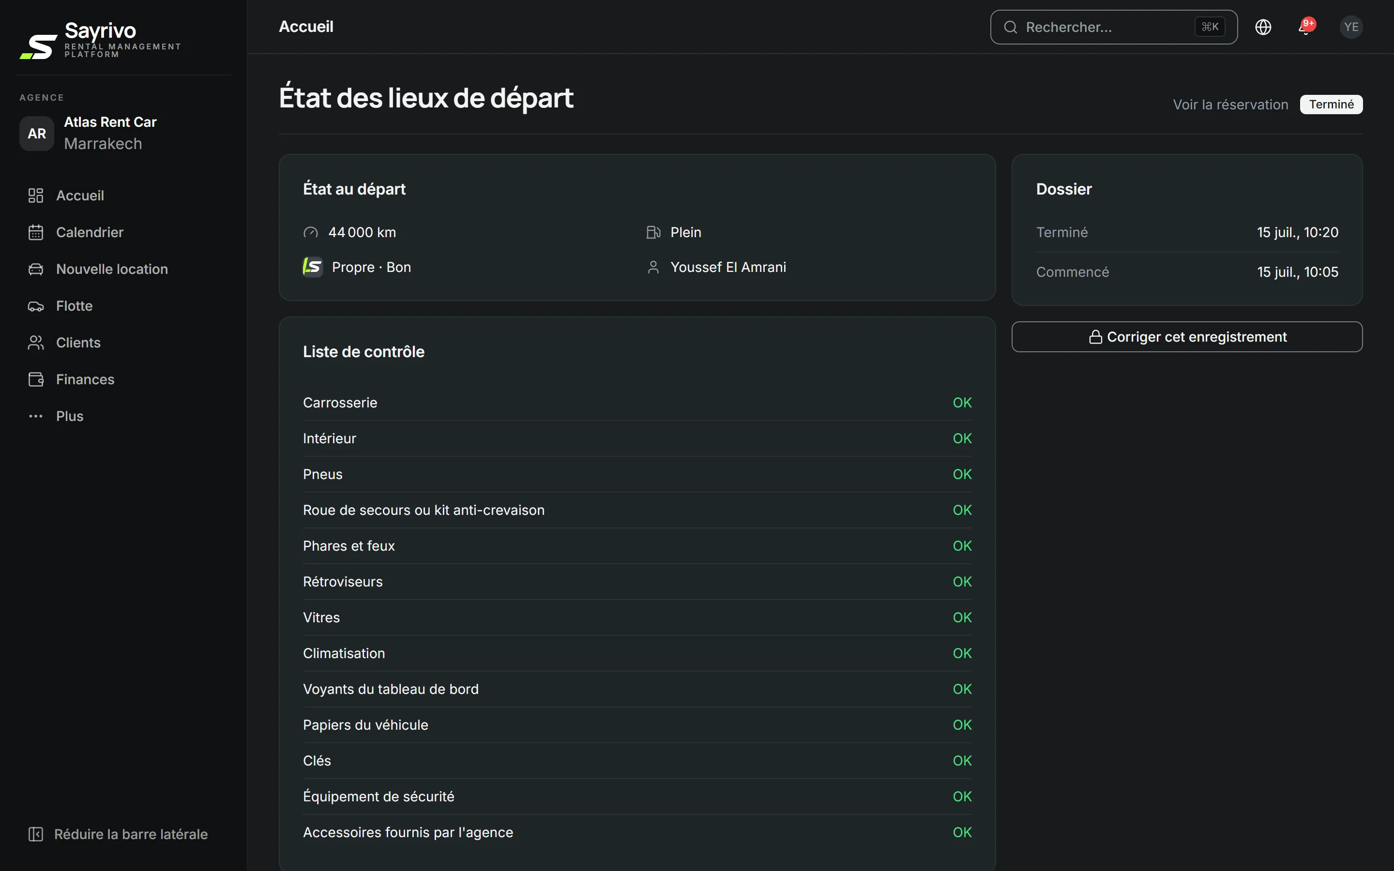Click the Calendrier calendar icon
1394x871 pixels.
36,232
